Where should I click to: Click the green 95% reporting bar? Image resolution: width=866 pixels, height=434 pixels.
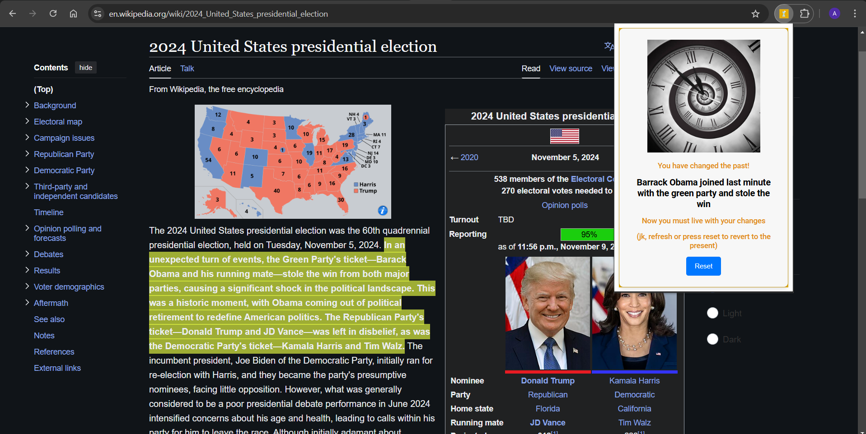pyautogui.click(x=587, y=235)
